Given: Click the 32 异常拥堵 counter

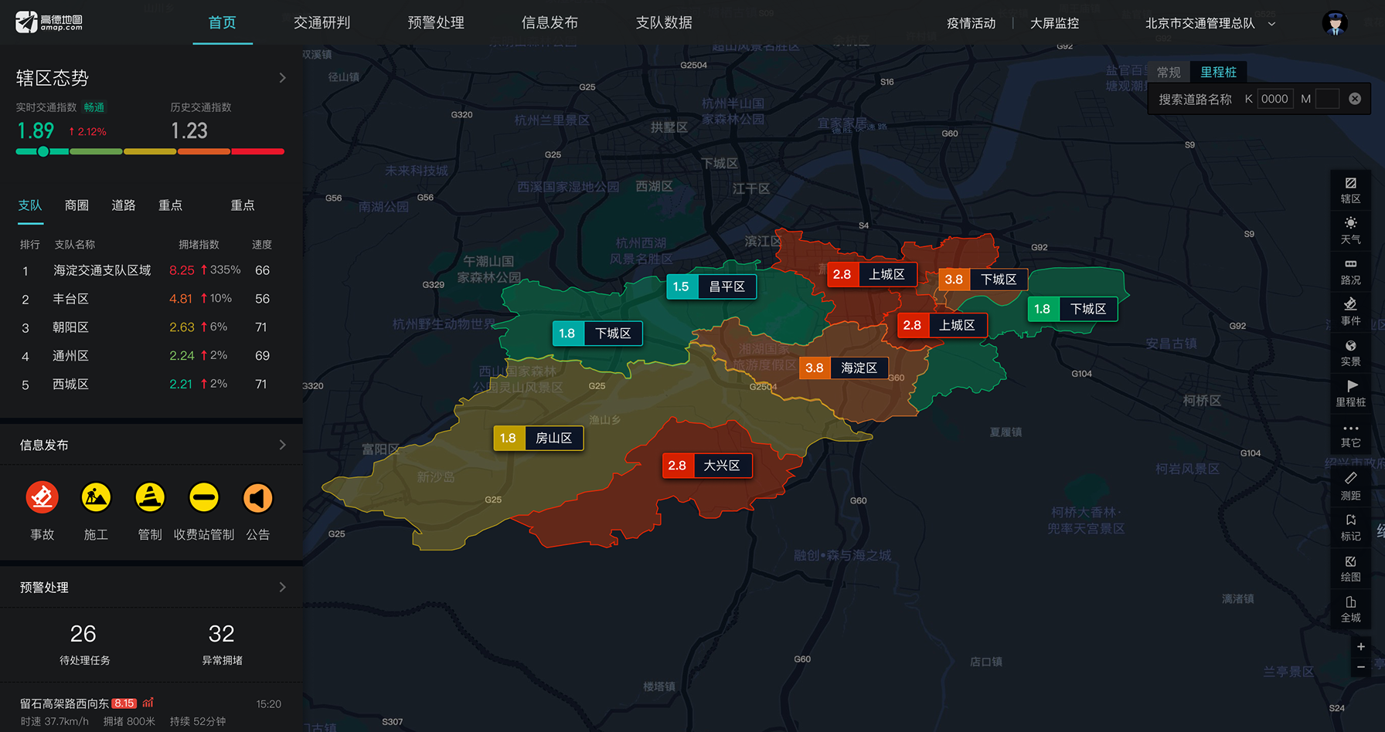Looking at the screenshot, I should click(x=222, y=644).
